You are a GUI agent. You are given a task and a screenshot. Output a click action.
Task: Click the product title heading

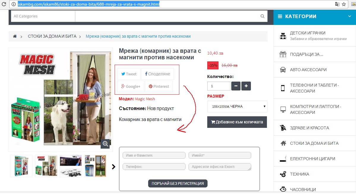[160, 54]
